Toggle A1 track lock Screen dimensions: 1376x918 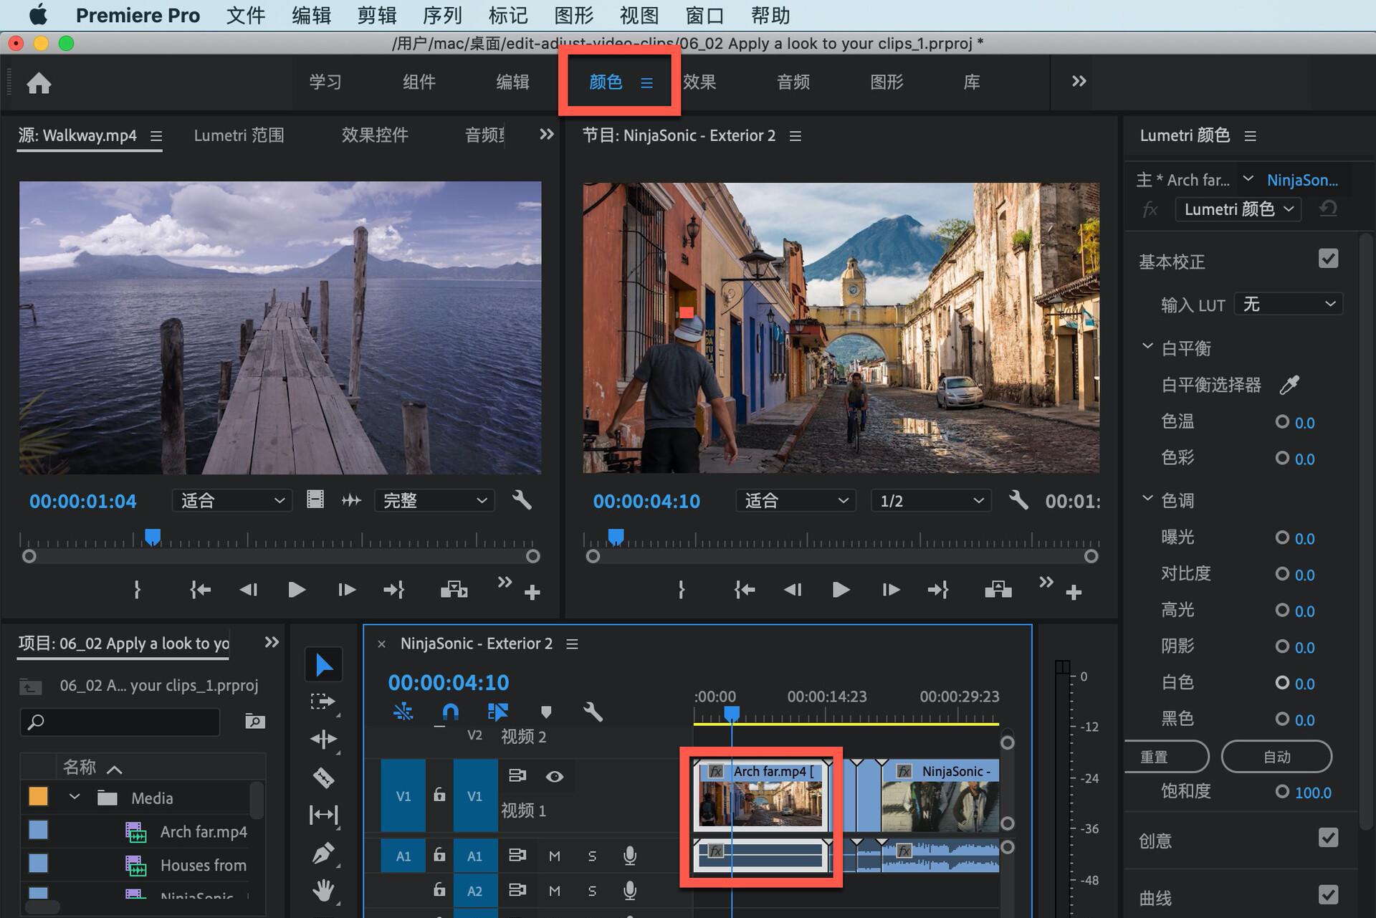pos(439,854)
